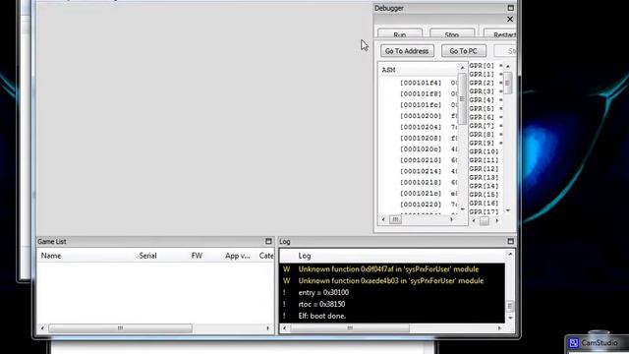
Task: Click log line 'entry = 0x30100'
Action: pos(323,292)
